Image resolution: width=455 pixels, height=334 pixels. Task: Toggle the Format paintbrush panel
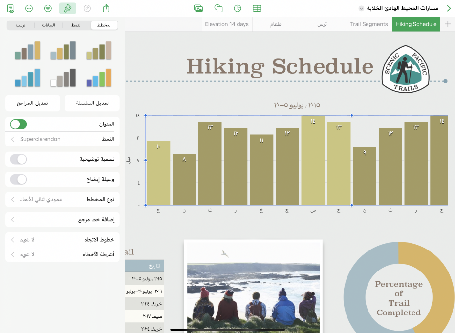[67, 9]
